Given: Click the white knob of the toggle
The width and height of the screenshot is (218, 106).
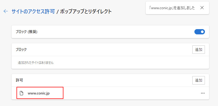Looking at the screenshot, I should click(202, 32).
